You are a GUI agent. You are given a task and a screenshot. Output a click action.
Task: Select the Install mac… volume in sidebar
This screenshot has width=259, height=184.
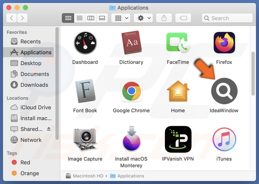point(28,118)
